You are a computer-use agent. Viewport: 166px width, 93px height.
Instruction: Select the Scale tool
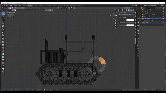[3, 26]
